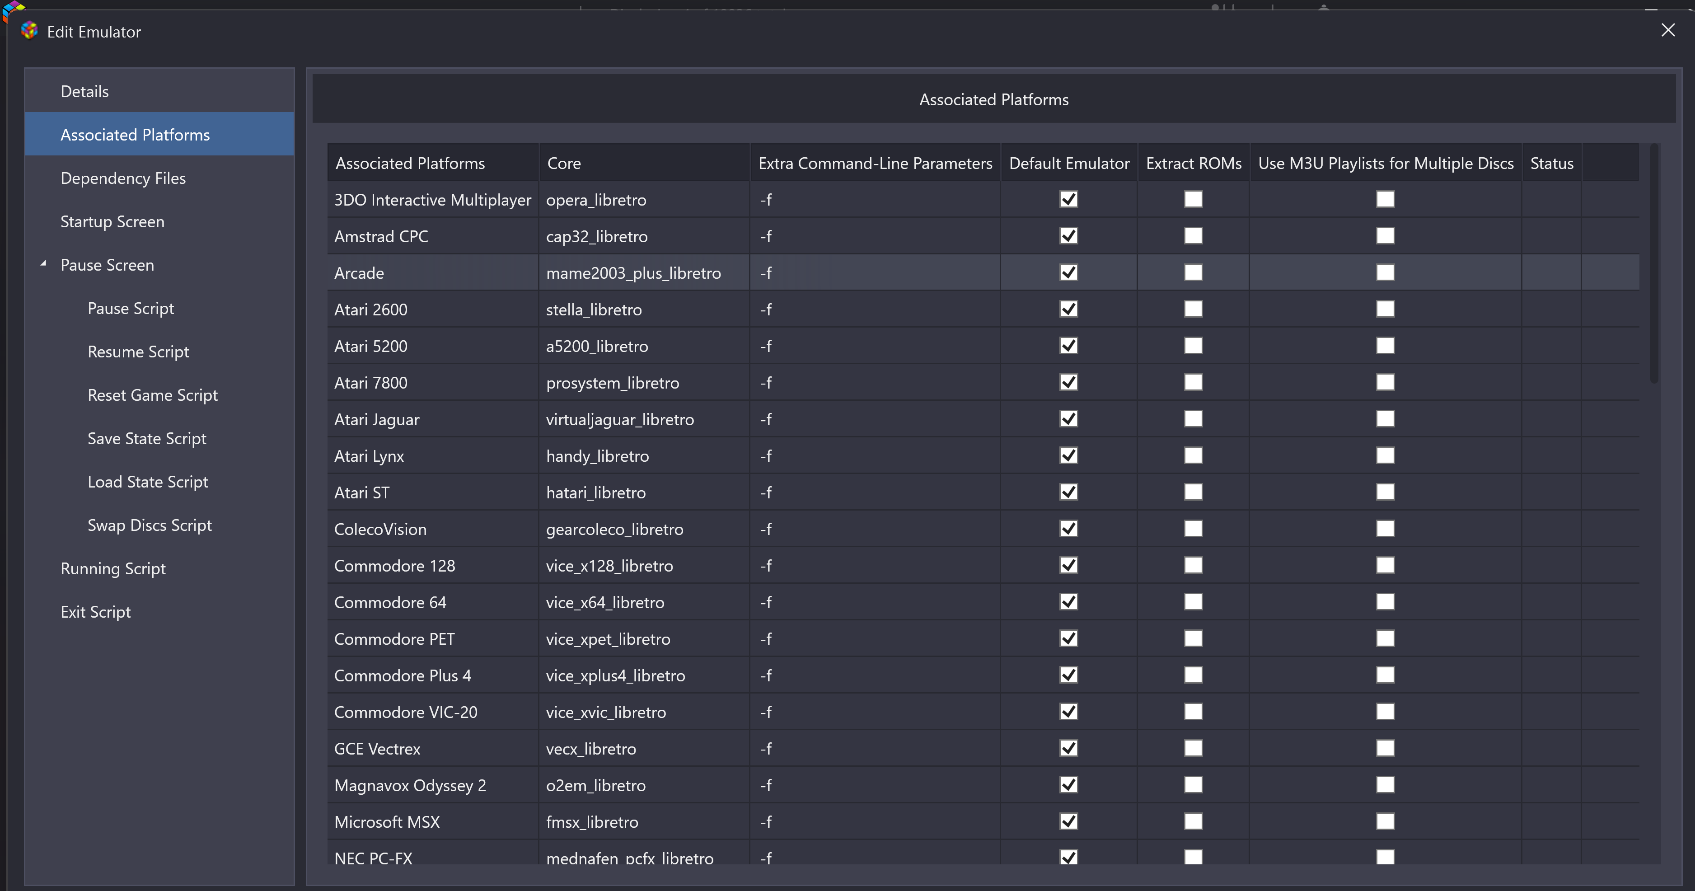
Task: Click the vertical scrollbar of platforms table
Action: pos(1653,263)
